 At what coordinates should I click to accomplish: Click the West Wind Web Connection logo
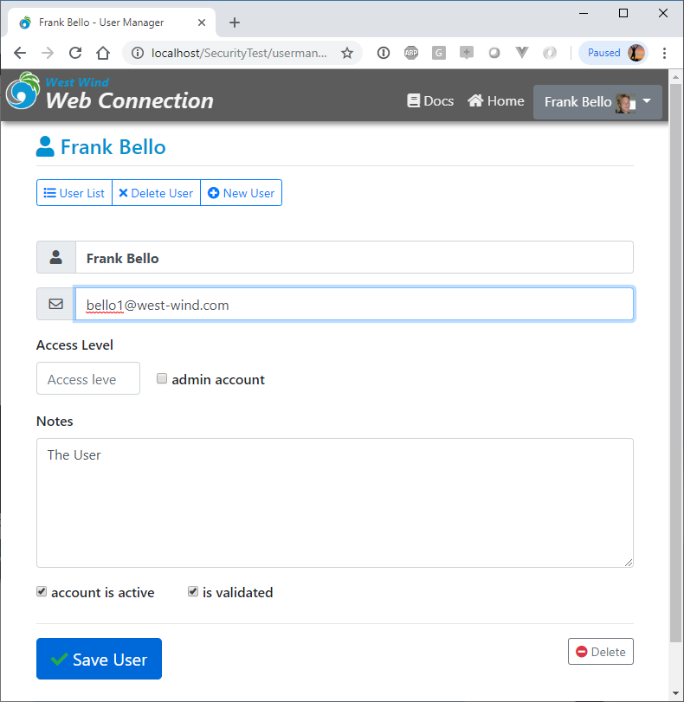[x=110, y=93]
